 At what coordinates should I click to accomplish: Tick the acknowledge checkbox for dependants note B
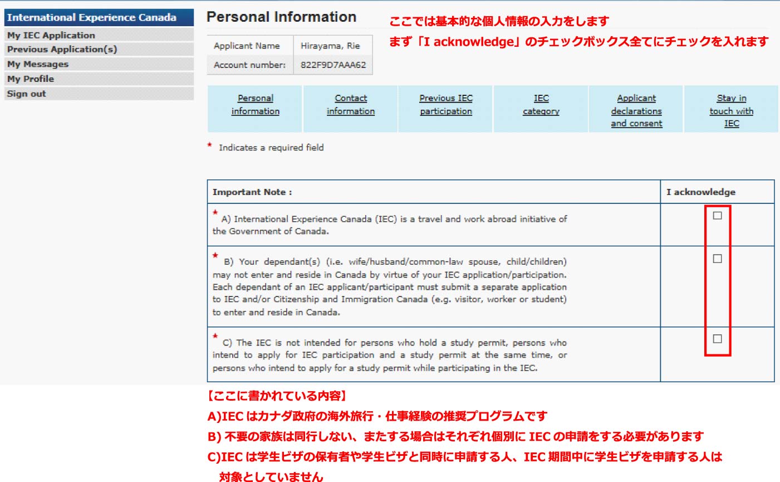click(717, 259)
